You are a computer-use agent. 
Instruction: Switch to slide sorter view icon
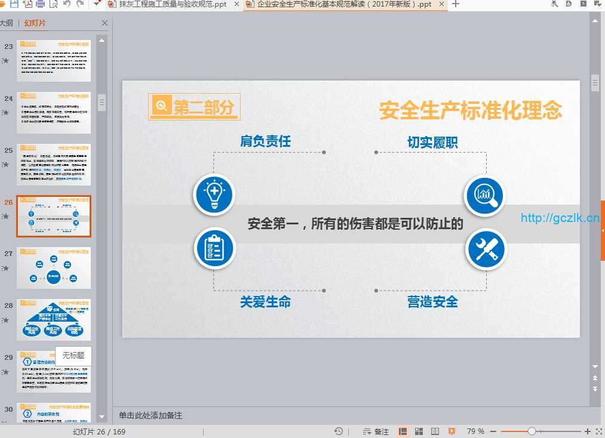click(x=419, y=431)
